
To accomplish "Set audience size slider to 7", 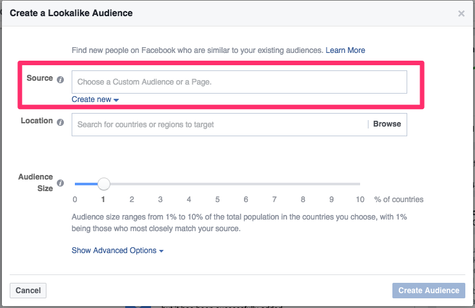I will click(274, 184).
